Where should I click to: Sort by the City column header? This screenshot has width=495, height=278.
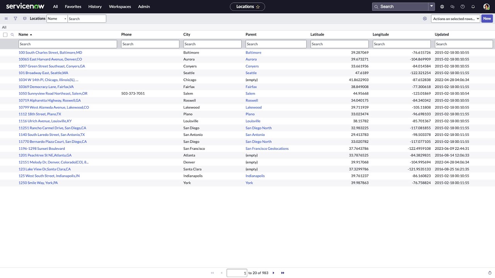pos(187,35)
